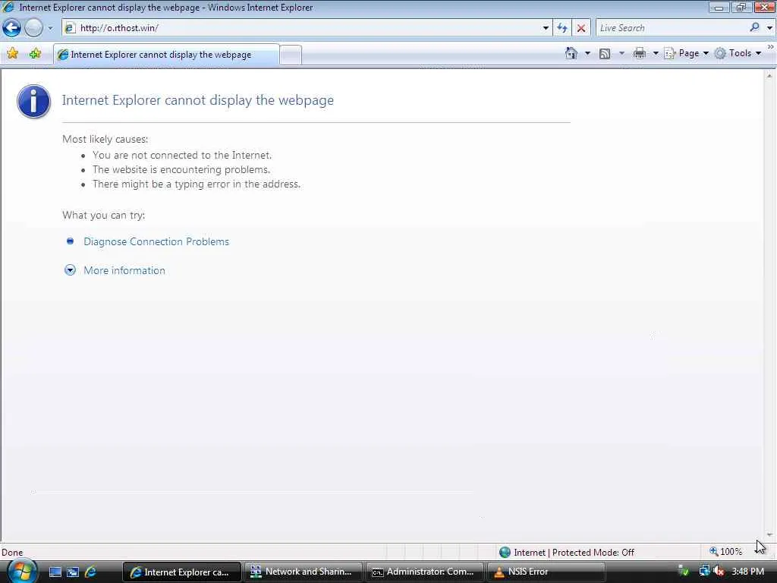The image size is (777, 583).
Task: Click the network tray icon
Action: (x=704, y=571)
